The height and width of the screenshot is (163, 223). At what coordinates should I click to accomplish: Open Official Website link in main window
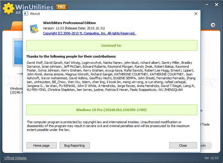(x=15, y=158)
